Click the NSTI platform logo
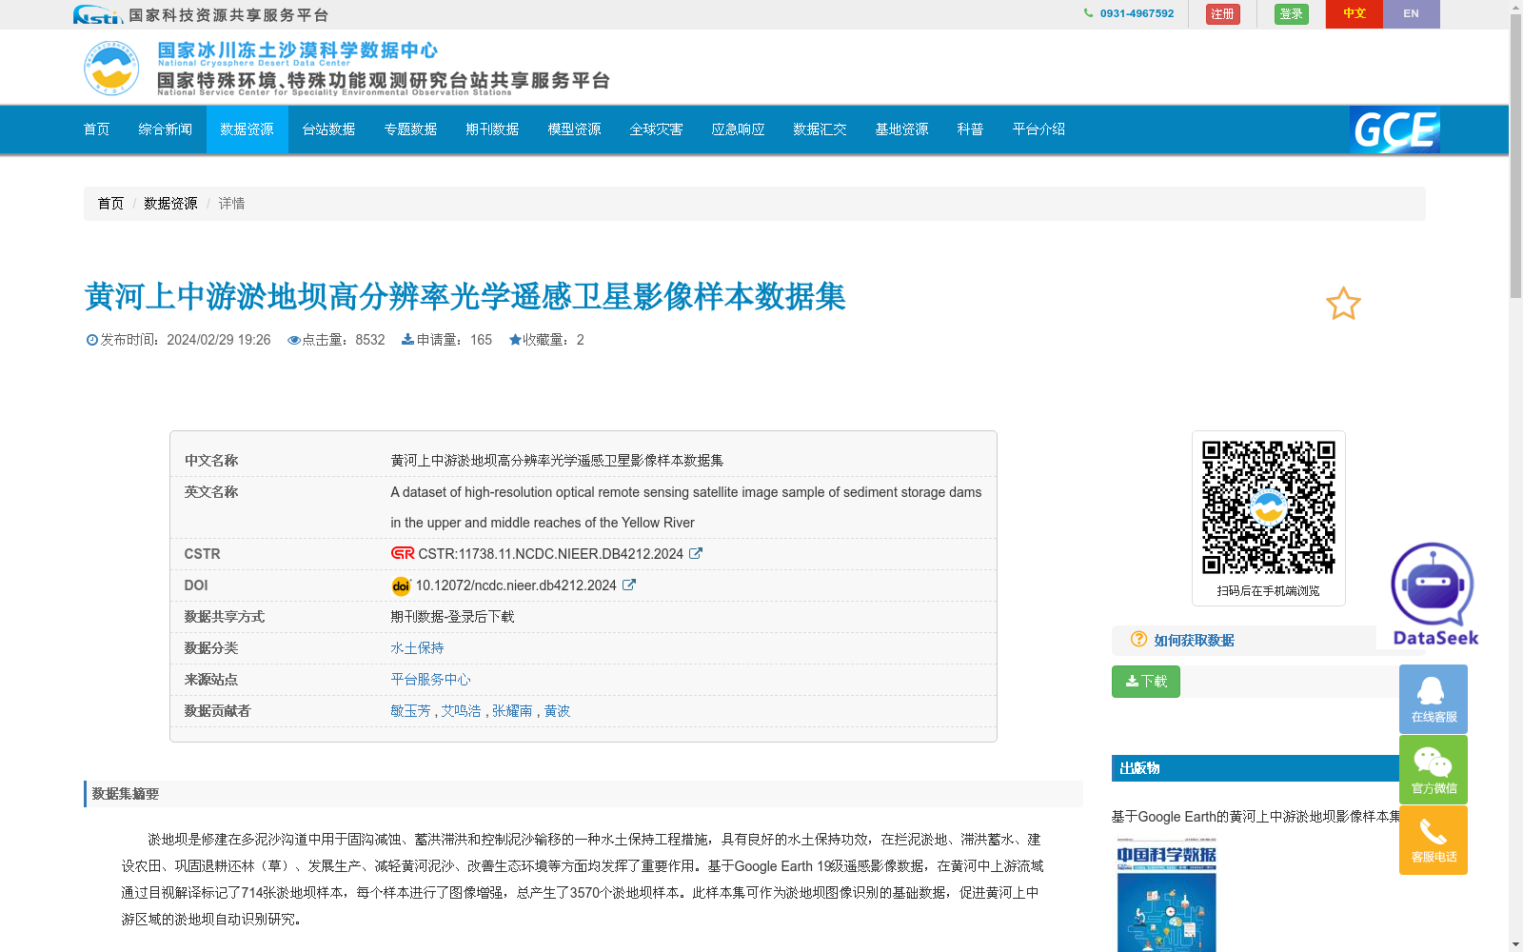The height and width of the screenshot is (952, 1523). [x=98, y=14]
